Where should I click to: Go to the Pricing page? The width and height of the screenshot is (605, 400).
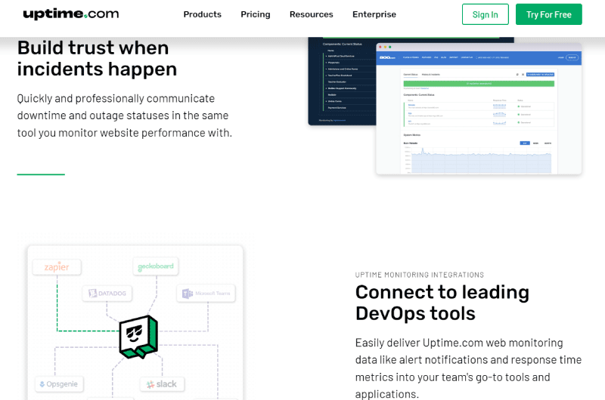[256, 14]
